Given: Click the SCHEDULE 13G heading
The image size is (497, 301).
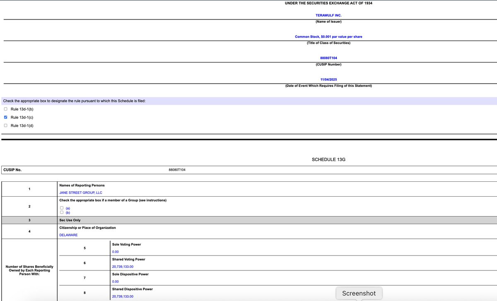Looking at the screenshot, I should point(328,159).
